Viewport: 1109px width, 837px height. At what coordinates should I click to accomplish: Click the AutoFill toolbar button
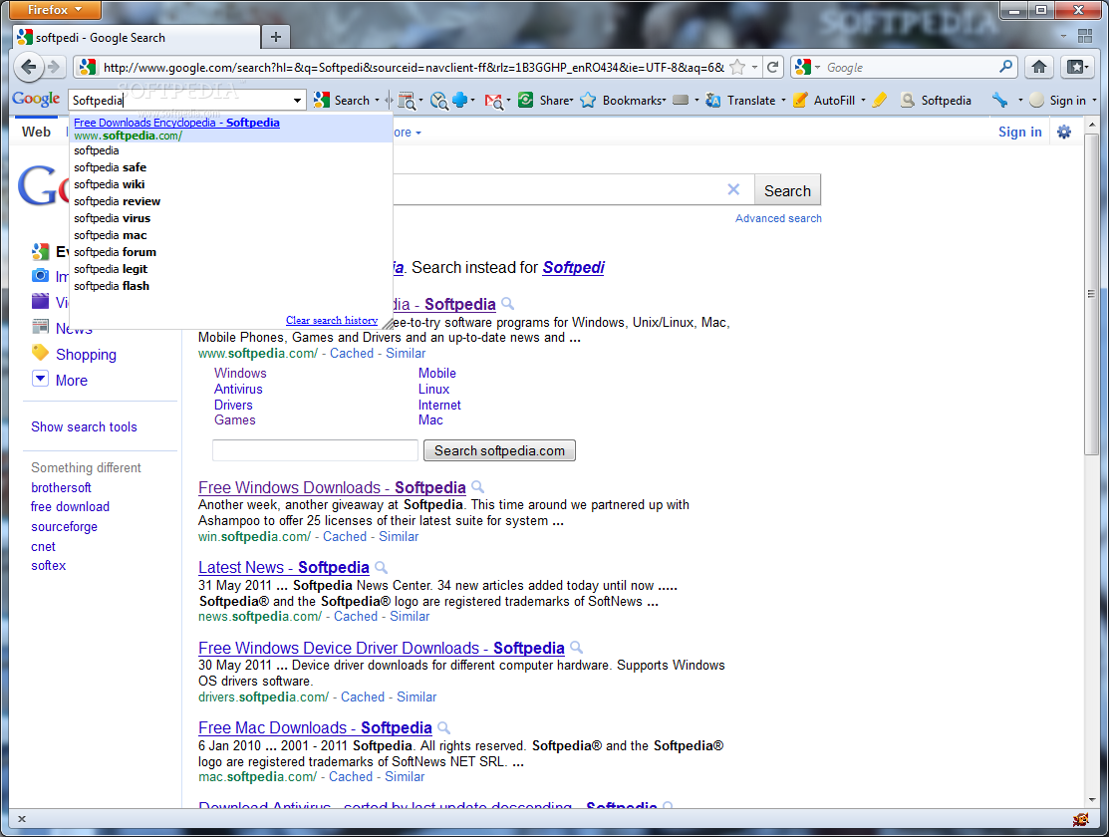coord(824,101)
